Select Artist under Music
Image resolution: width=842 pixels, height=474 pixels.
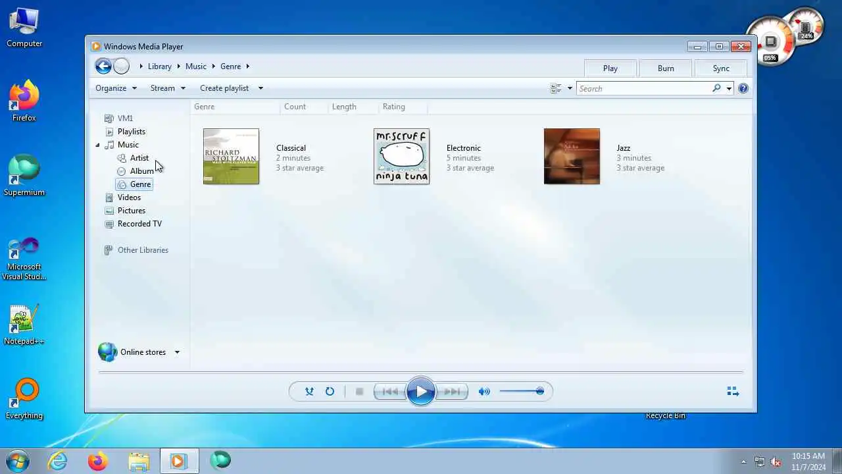click(139, 158)
